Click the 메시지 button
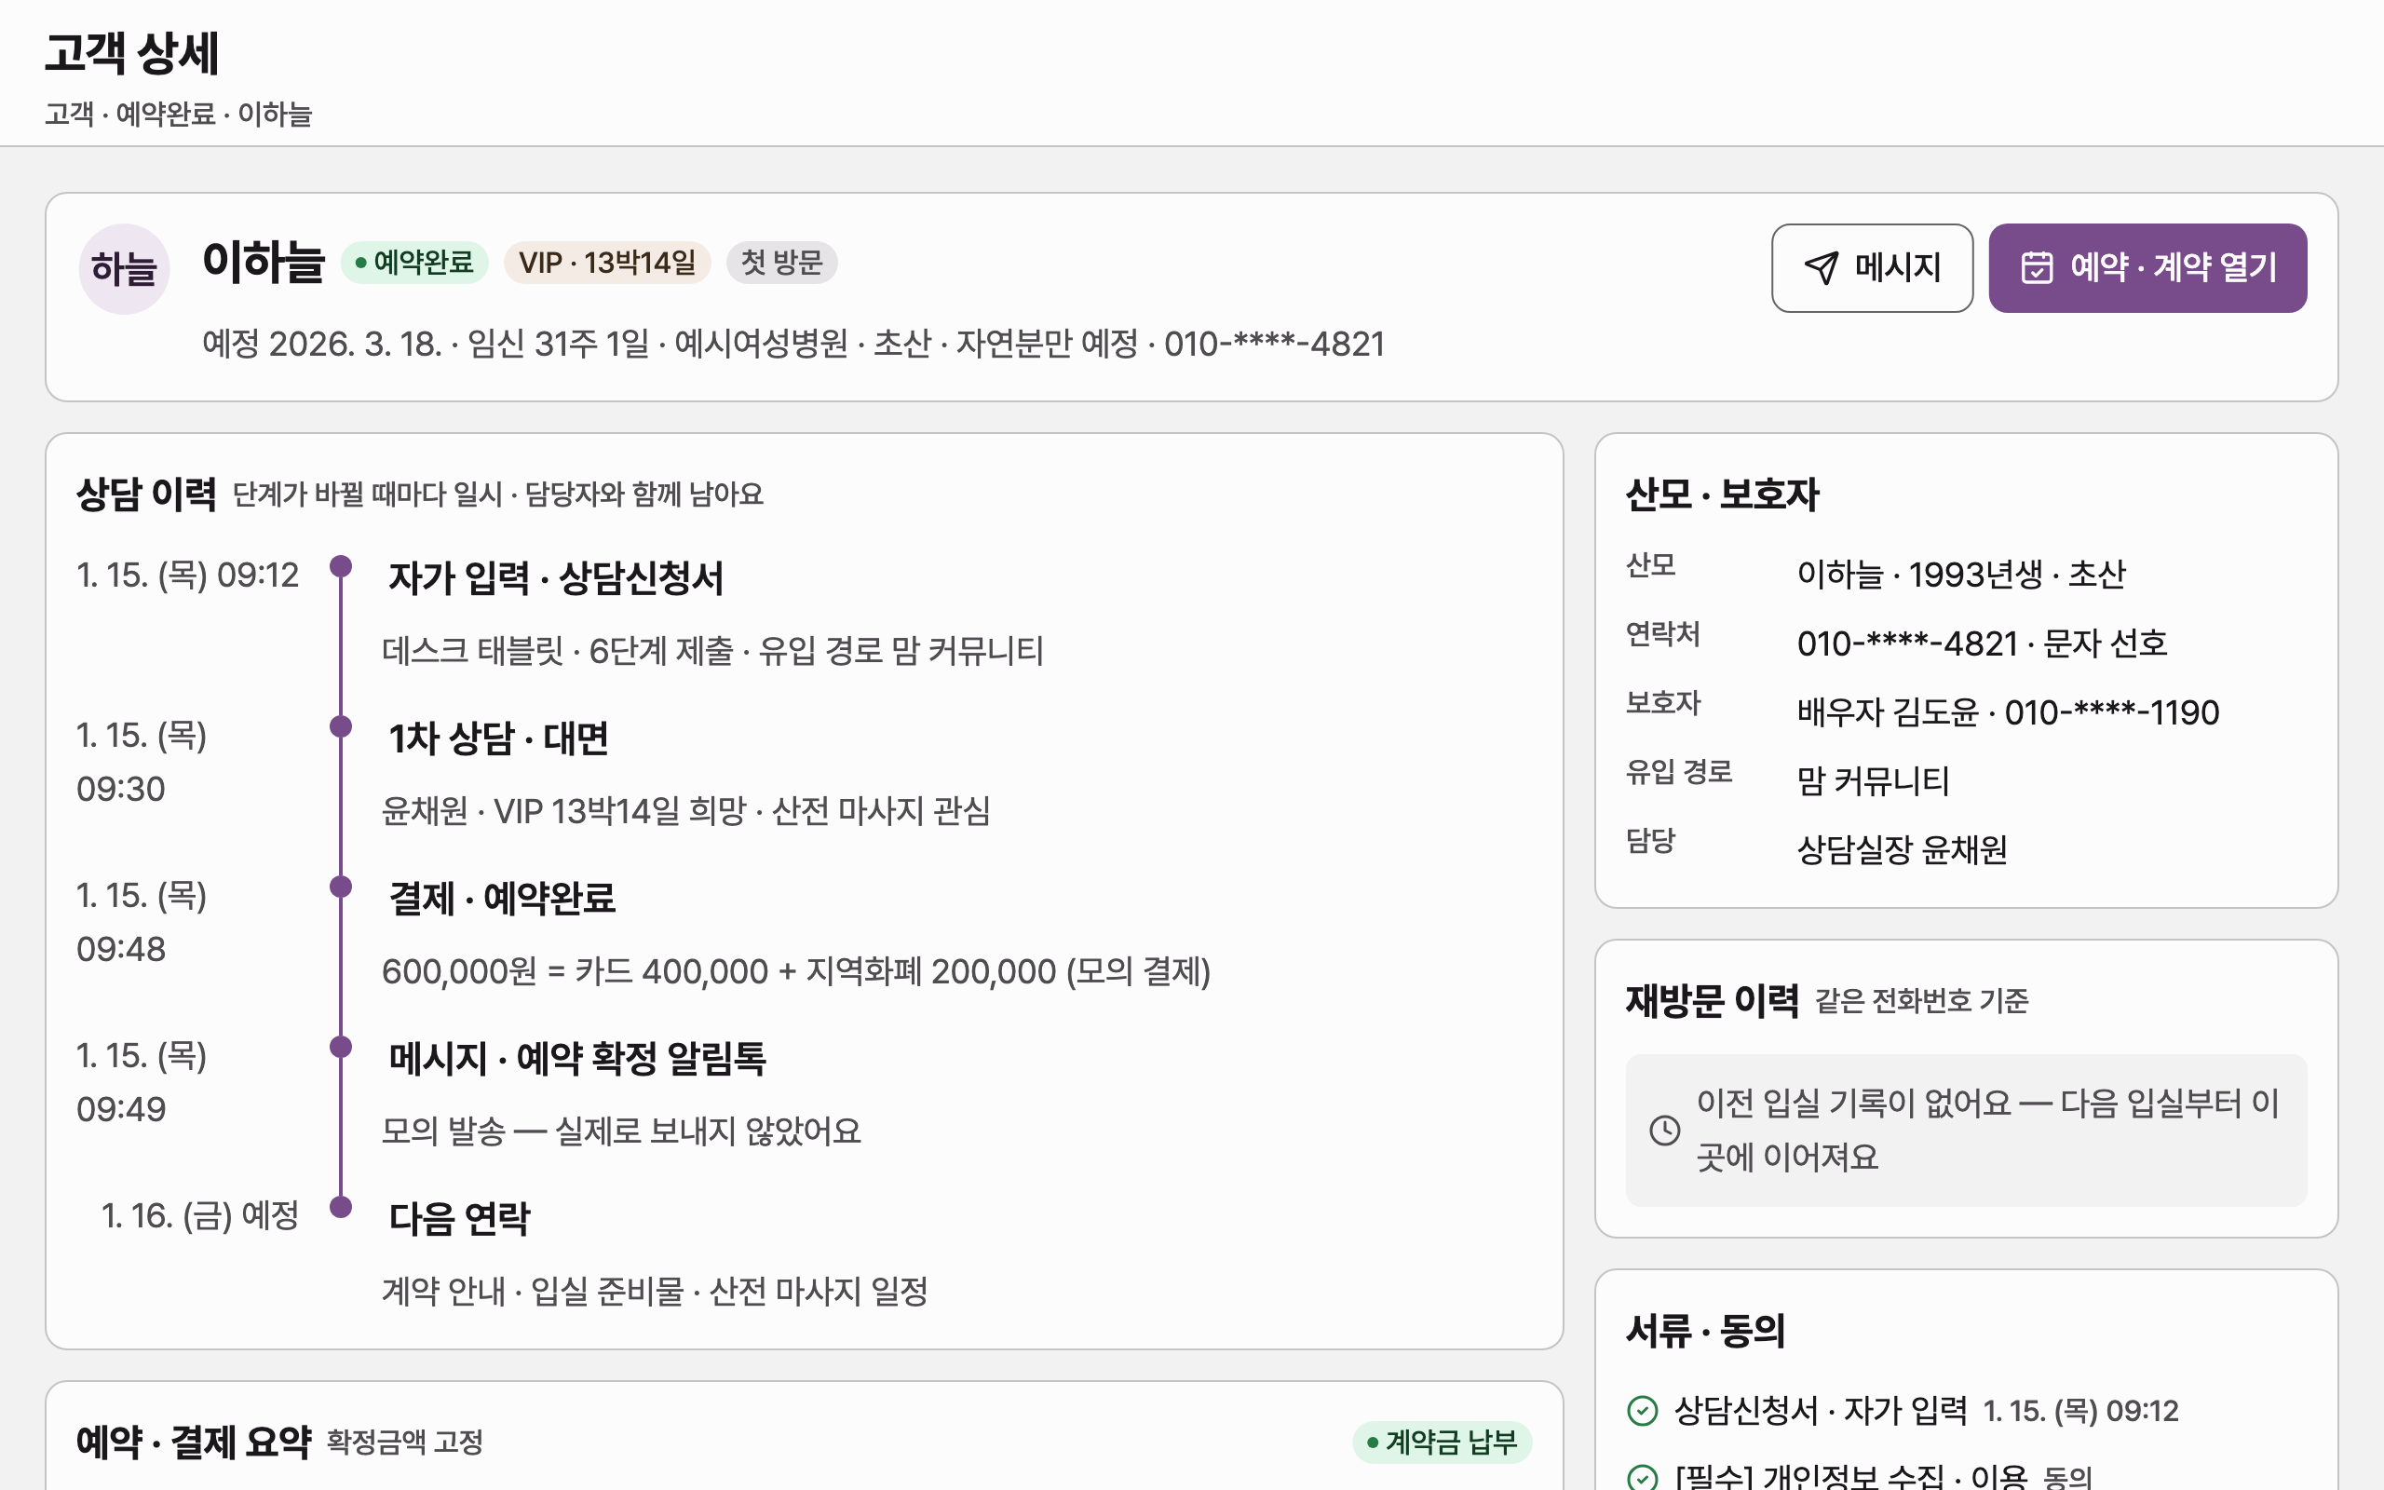The width and height of the screenshot is (2384, 1490). pos(1872,268)
